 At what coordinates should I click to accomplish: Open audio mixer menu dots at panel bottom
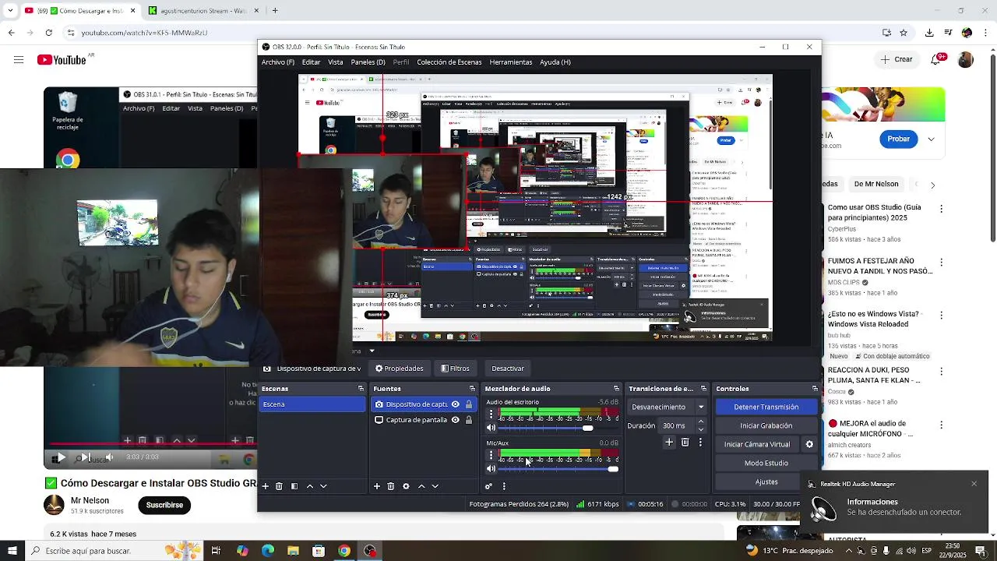click(504, 486)
